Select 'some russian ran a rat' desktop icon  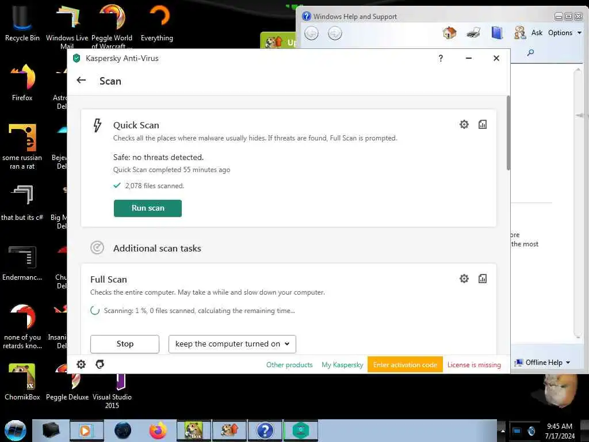click(22, 147)
